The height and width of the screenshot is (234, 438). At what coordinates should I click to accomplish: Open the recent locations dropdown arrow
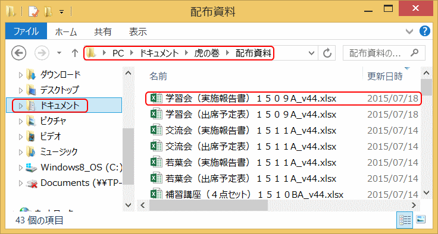tap(59, 53)
